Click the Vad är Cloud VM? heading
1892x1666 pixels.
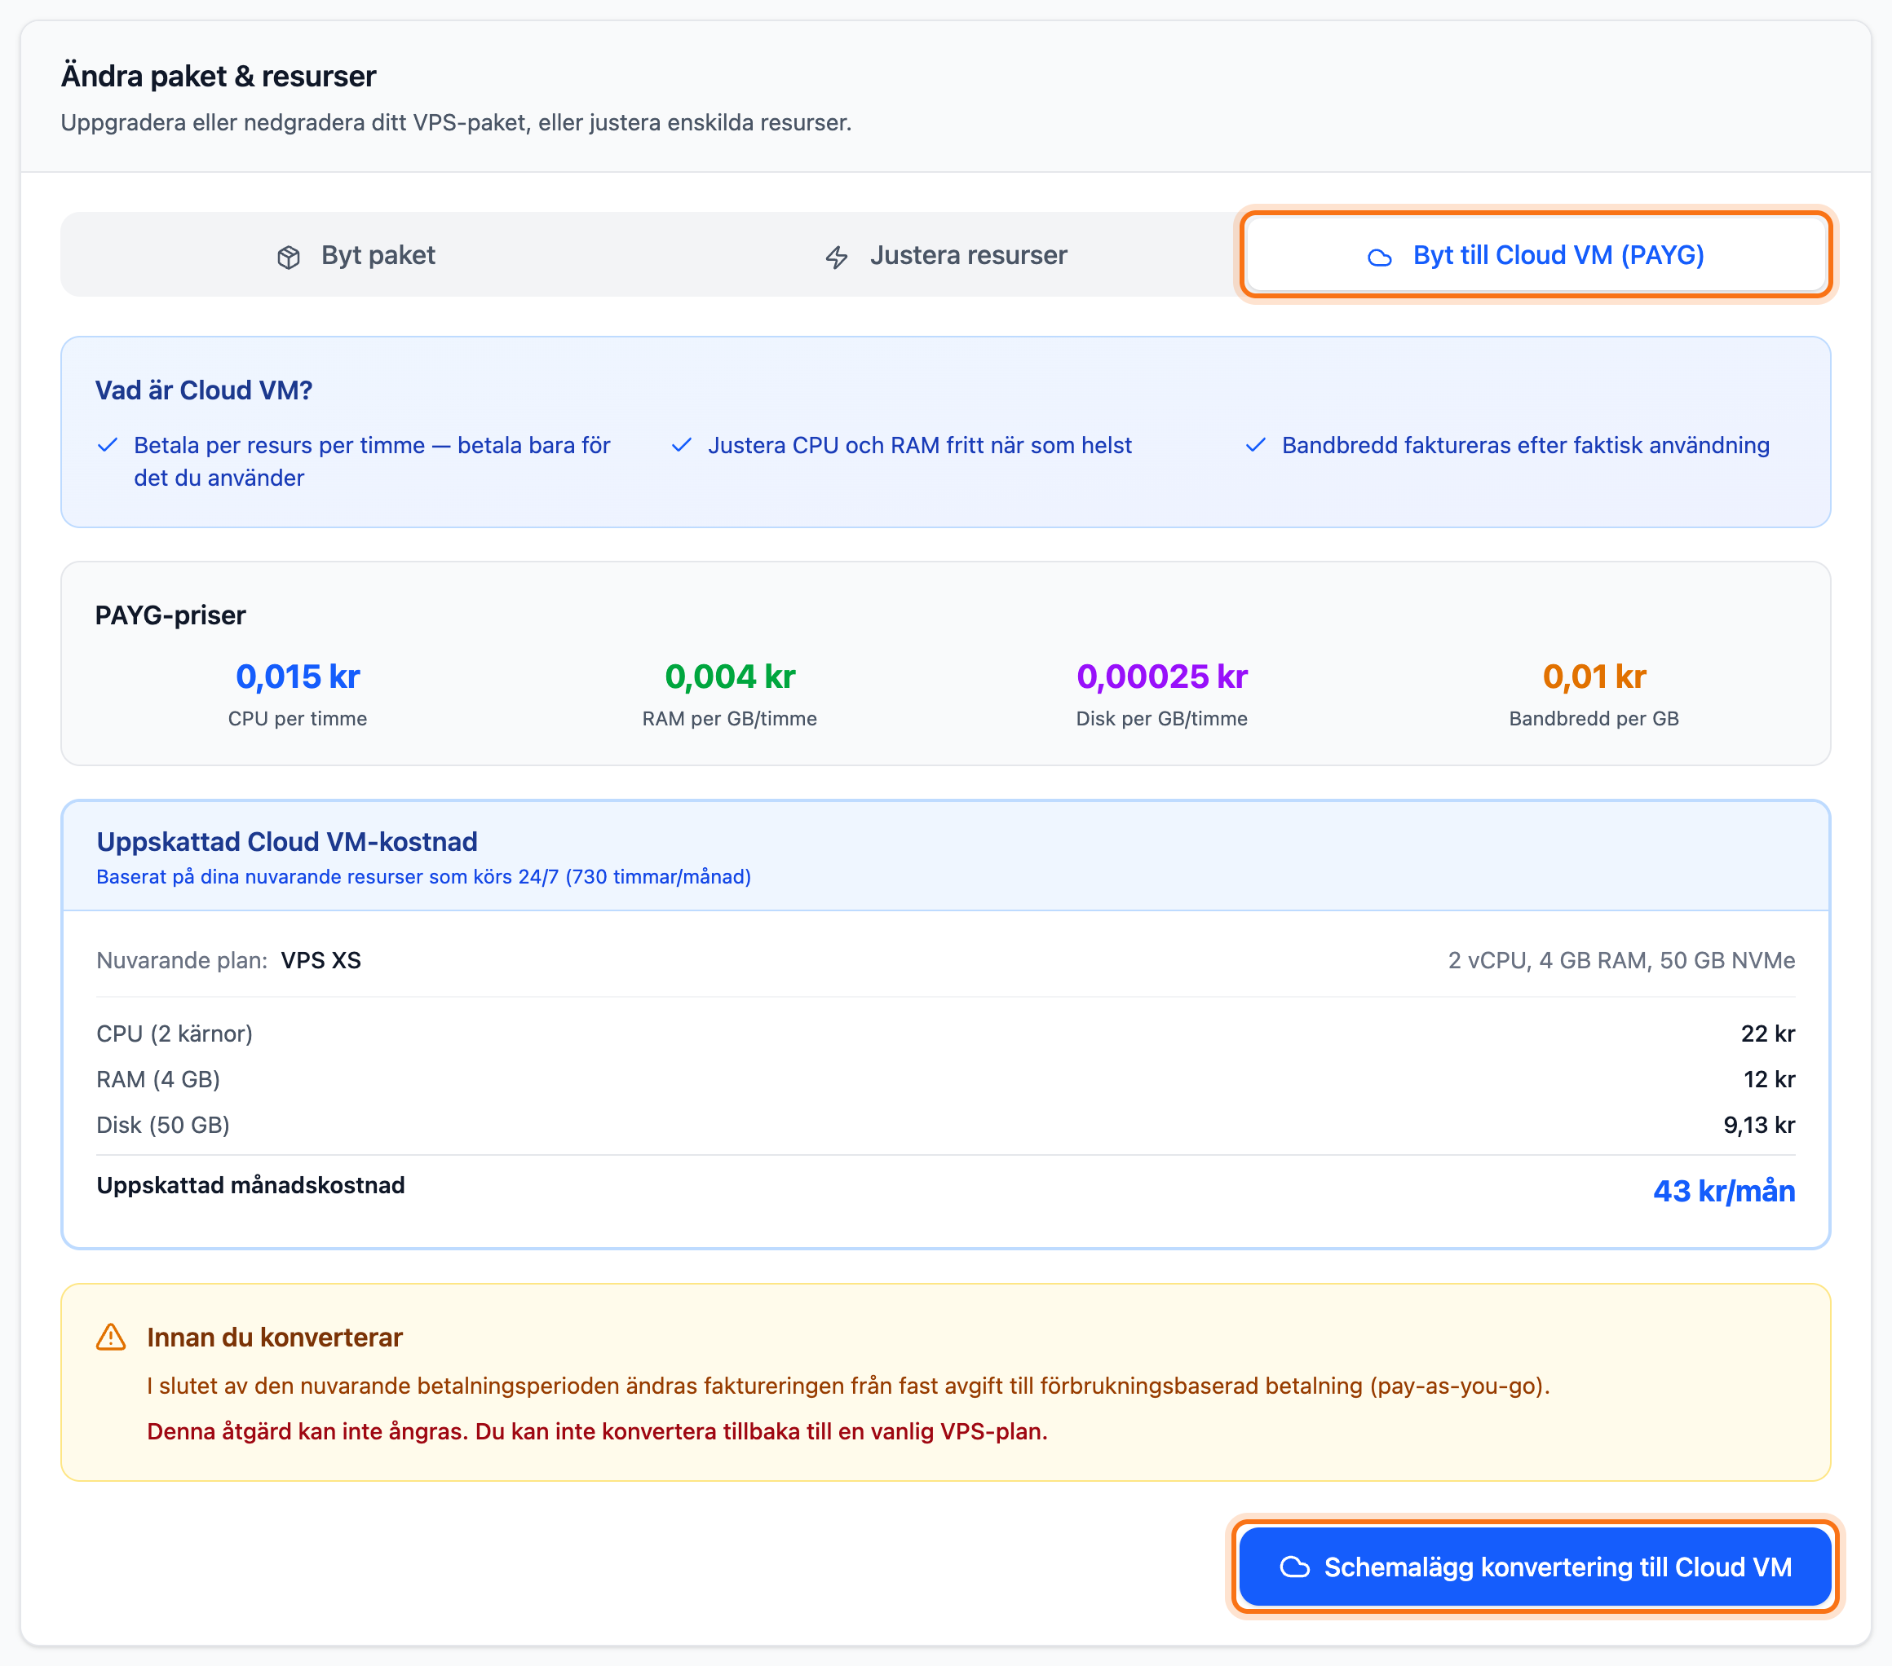tap(204, 390)
